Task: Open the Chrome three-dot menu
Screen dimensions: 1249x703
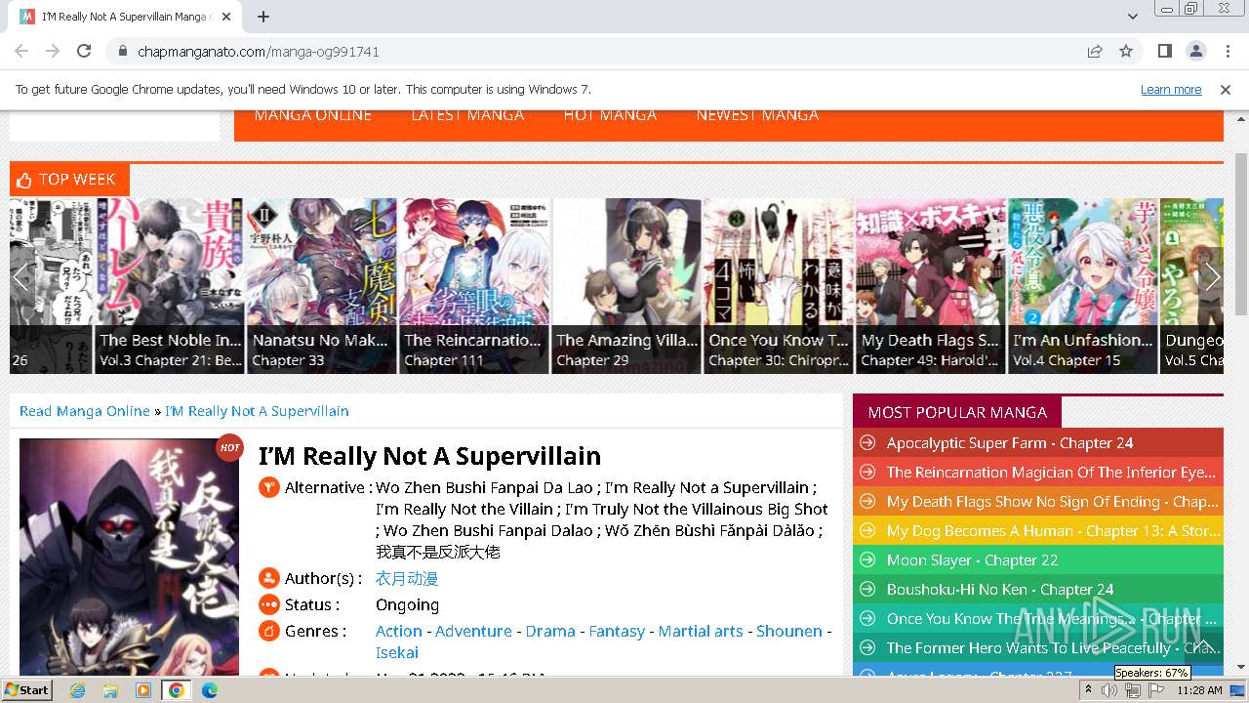Action: [1227, 51]
